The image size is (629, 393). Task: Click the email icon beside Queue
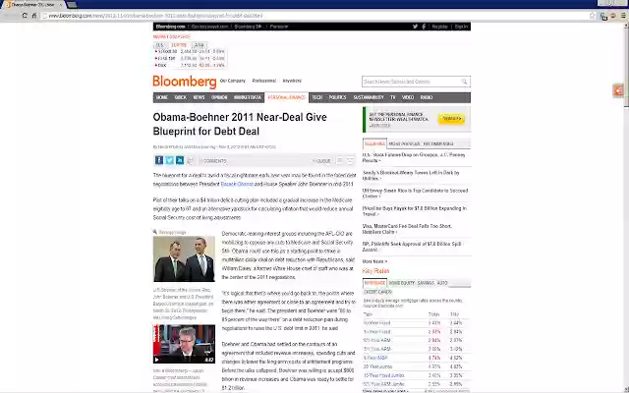350,160
